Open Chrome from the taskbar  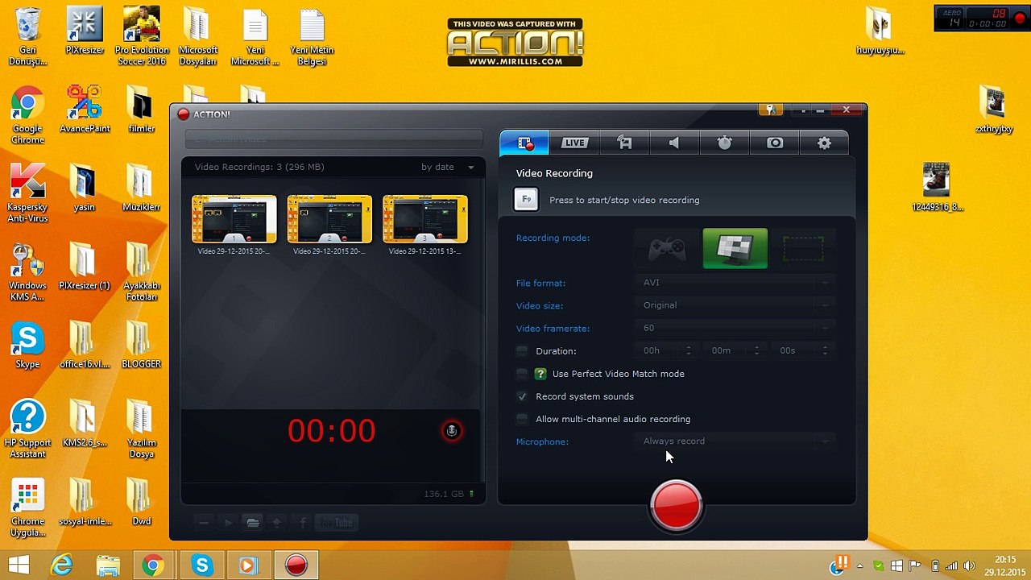(153, 565)
